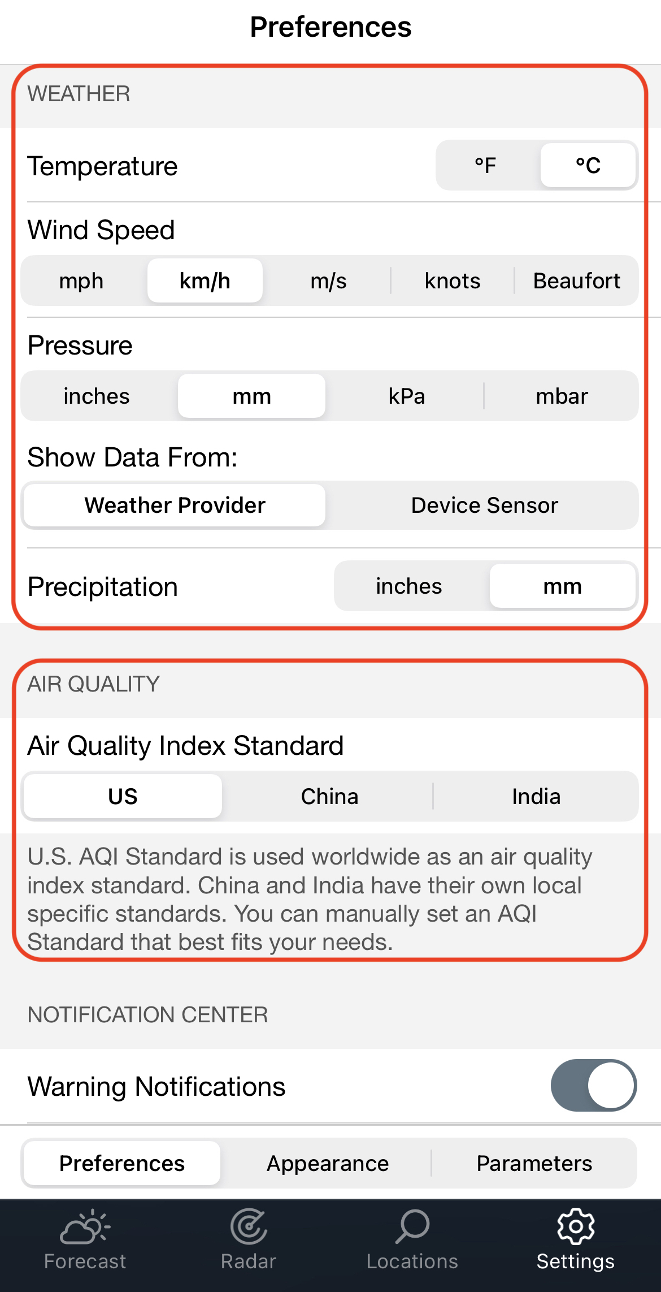The height and width of the screenshot is (1292, 661).
Task: Open the Radar tab icon
Action: pyautogui.click(x=249, y=1227)
